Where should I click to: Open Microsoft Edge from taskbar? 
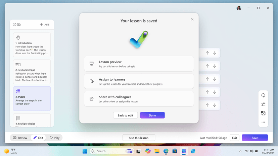tap(166, 151)
